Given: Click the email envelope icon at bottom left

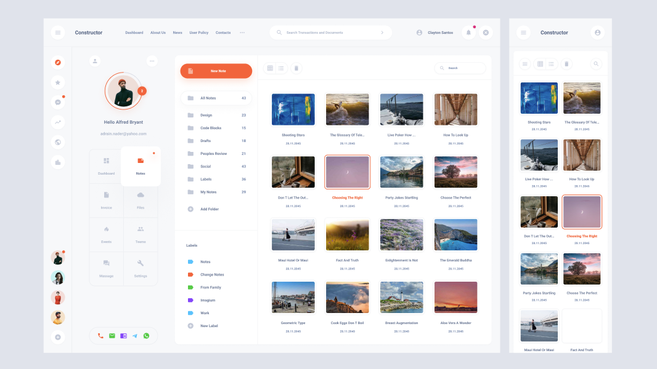Looking at the screenshot, I should click(x=112, y=336).
